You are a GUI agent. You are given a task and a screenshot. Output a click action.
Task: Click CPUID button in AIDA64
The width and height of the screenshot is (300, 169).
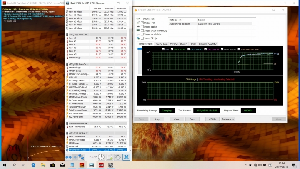(212, 119)
